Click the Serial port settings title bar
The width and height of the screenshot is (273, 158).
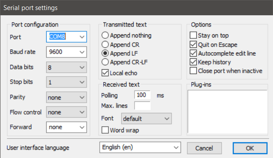coord(137,8)
